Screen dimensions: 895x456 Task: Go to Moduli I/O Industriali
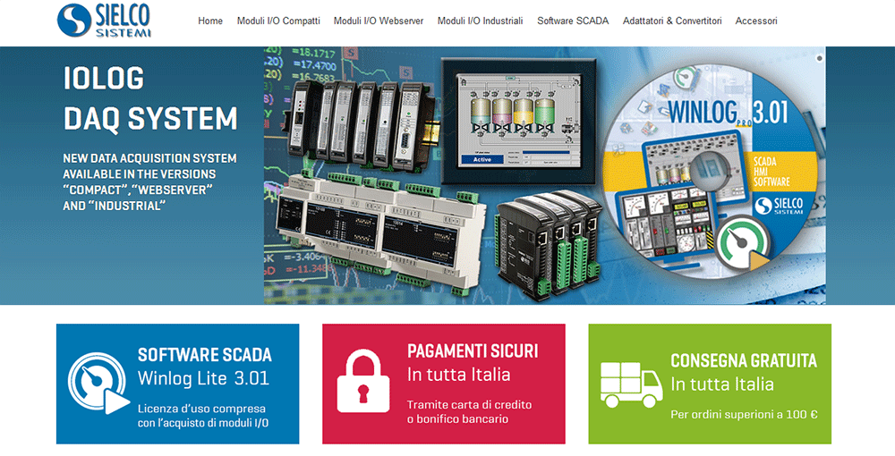pos(480,21)
